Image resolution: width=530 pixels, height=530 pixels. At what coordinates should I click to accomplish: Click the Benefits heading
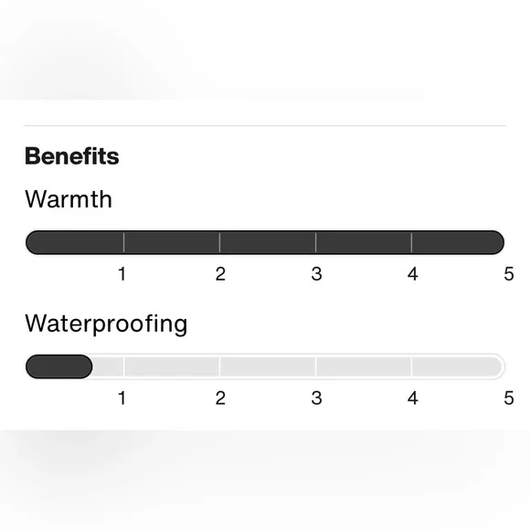72,156
